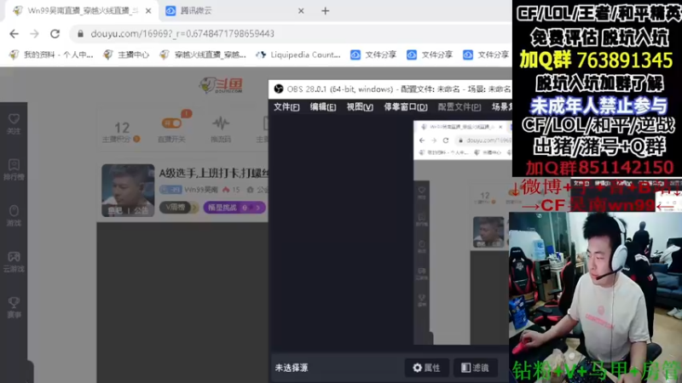This screenshot has height=383, width=682.
Task: Switch to the 腾讯微云 tab
Action: click(235, 11)
